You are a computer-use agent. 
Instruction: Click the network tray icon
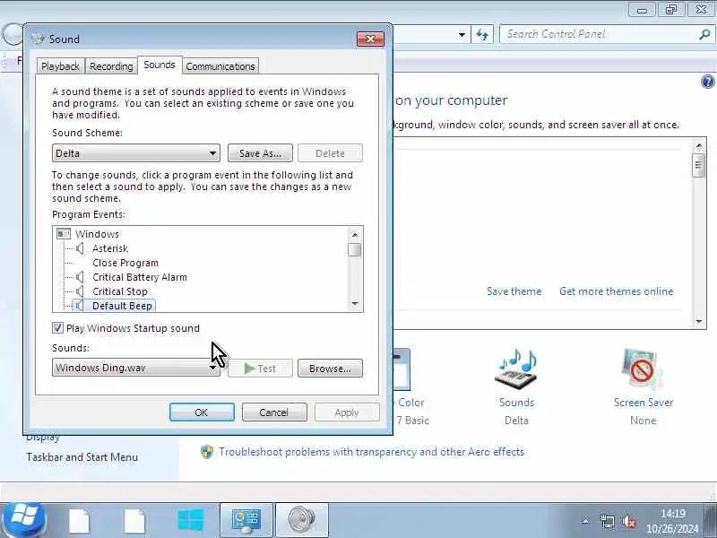608,521
